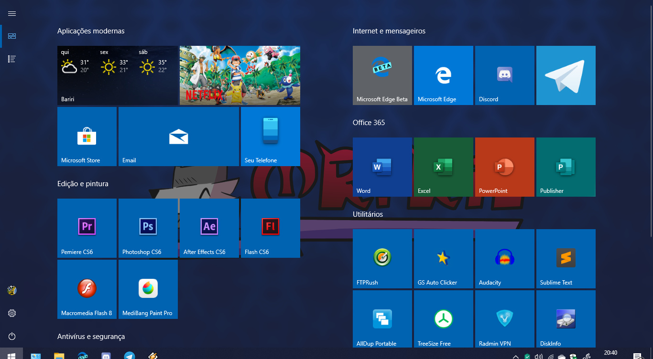Open Settings gear in Start sidebar

[12, 313]
